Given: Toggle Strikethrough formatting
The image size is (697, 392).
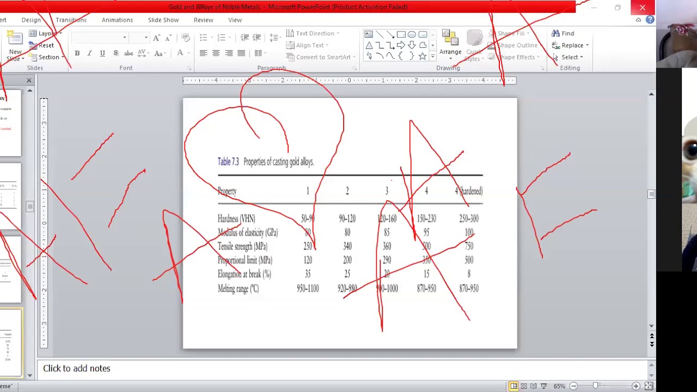Looking at the screenshot, I should coord(129,53).
